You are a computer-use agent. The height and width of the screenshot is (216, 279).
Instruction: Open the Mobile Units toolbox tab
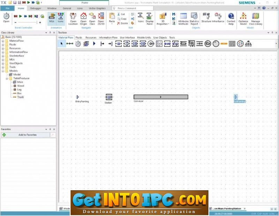click(x=144, y=37)
